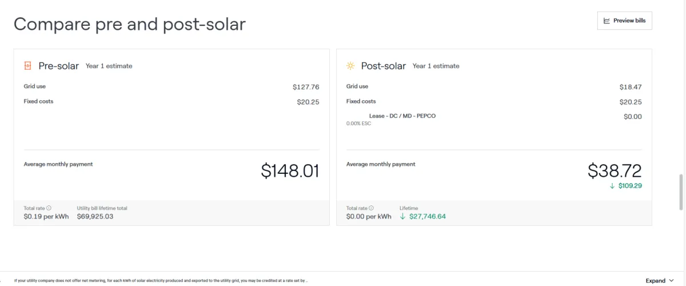Click the vertical scrollbar thumb
The image size is (686, 286).
click(680, 193)
